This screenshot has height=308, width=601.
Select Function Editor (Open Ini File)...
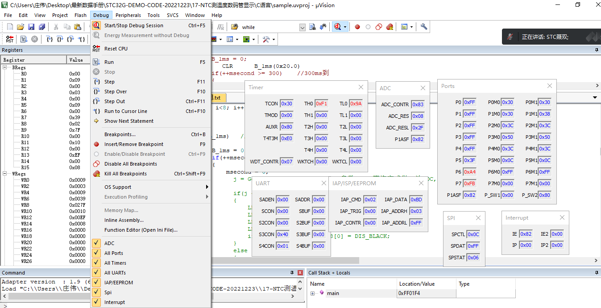pyautogui.click(x=151, y=230)
